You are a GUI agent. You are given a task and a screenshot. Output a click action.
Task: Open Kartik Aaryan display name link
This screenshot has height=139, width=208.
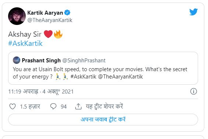pyautogui.click(x=45, y=13)
